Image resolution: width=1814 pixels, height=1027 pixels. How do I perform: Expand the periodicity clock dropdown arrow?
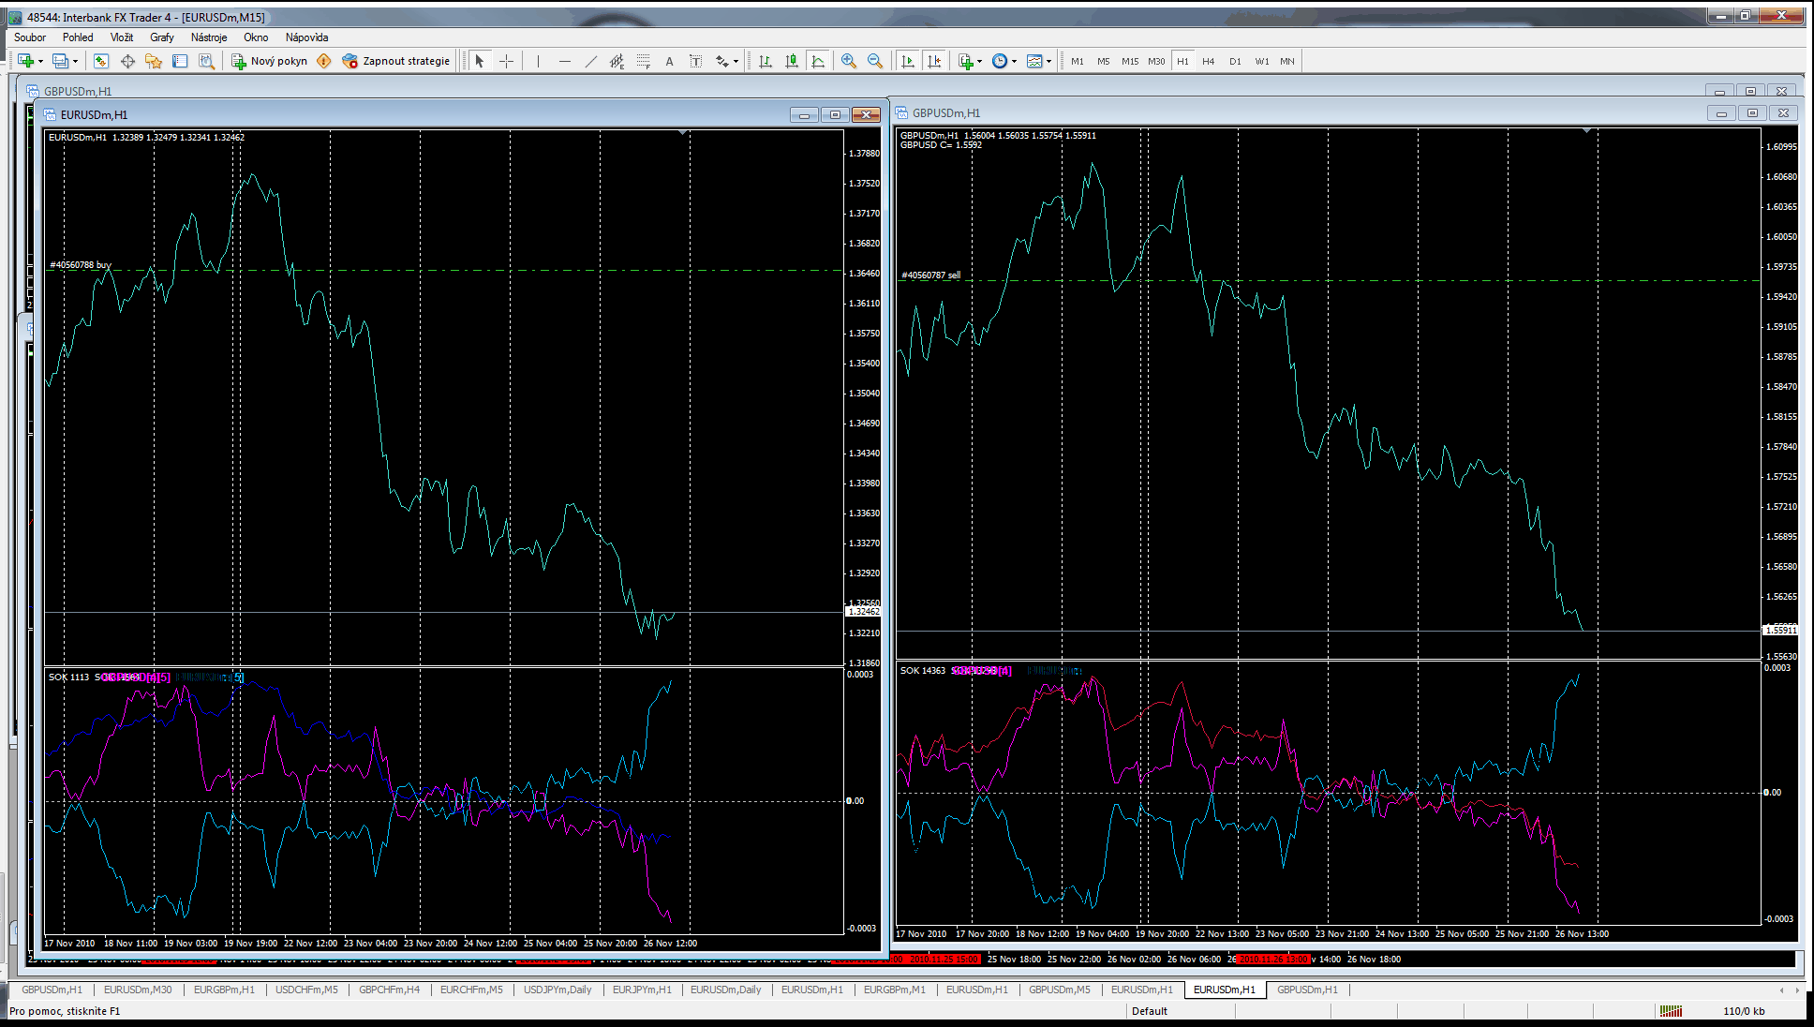[x=1014, y=61]
